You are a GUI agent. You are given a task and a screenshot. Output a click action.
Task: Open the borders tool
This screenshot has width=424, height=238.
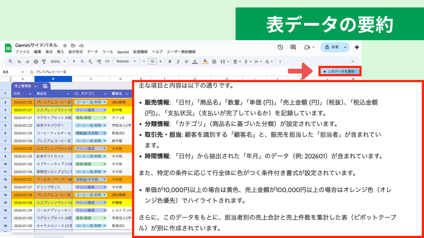pos(214,62)
